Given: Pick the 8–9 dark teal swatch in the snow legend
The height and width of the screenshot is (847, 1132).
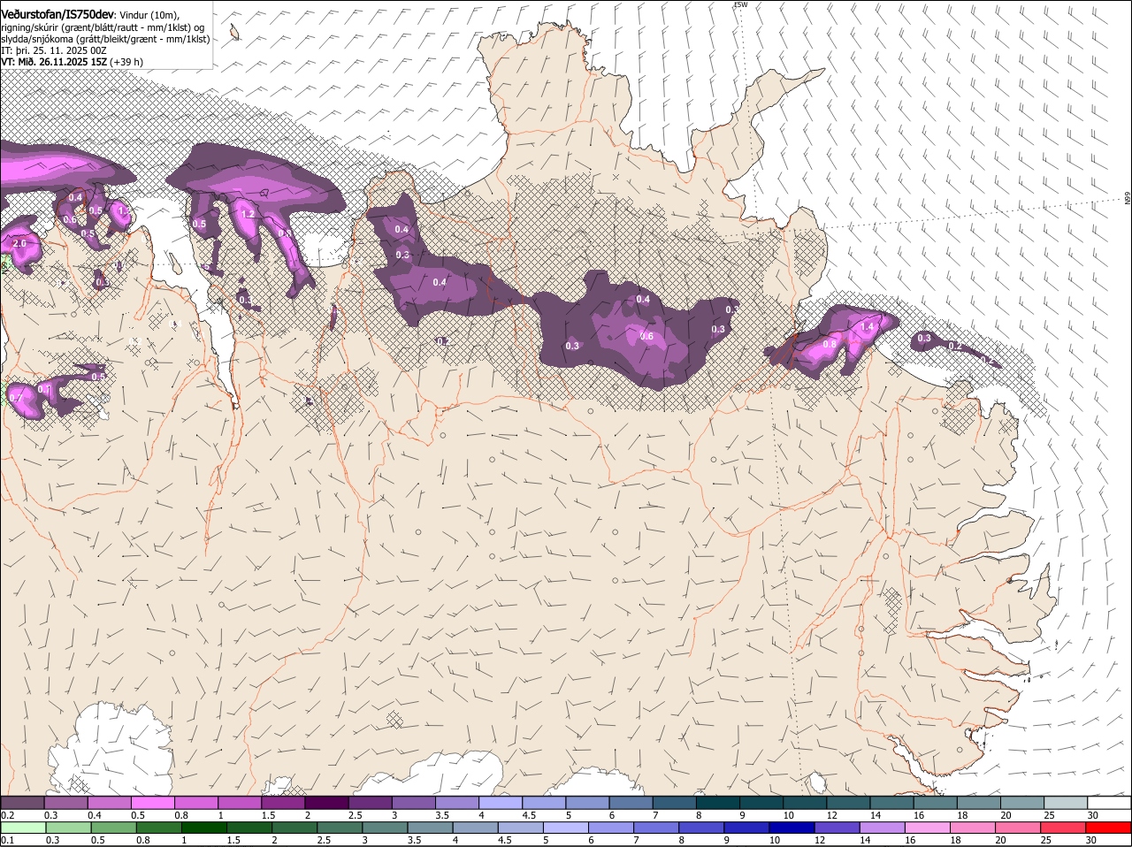Looking at the screenshot, I should pos(716,802).
